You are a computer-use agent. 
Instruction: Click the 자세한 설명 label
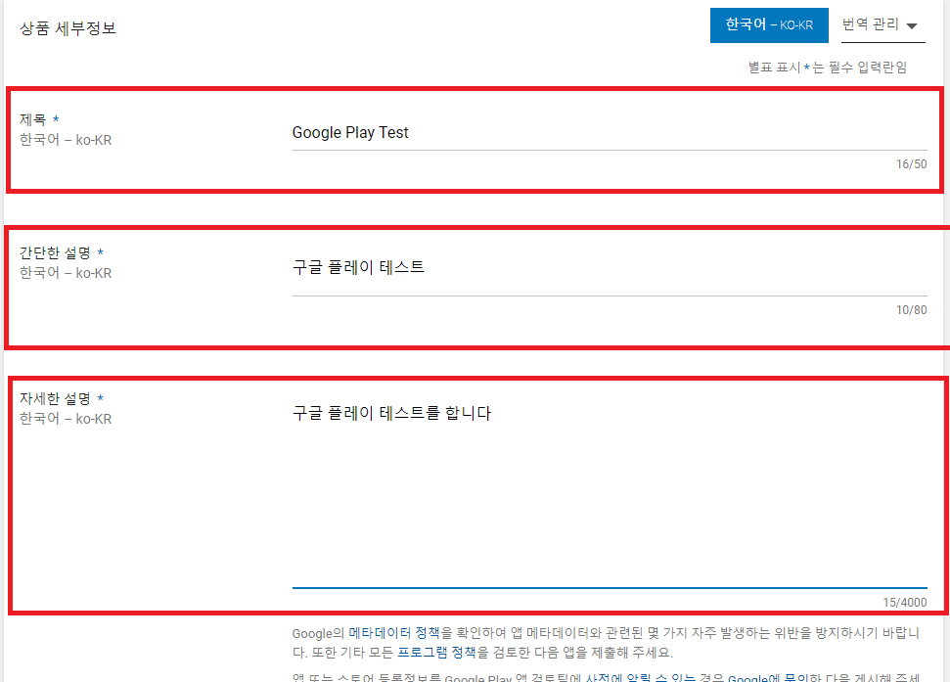[55, 398]
